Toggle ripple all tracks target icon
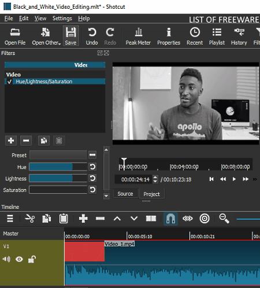This screenshot has height=288, width=260. pos(205,219)
